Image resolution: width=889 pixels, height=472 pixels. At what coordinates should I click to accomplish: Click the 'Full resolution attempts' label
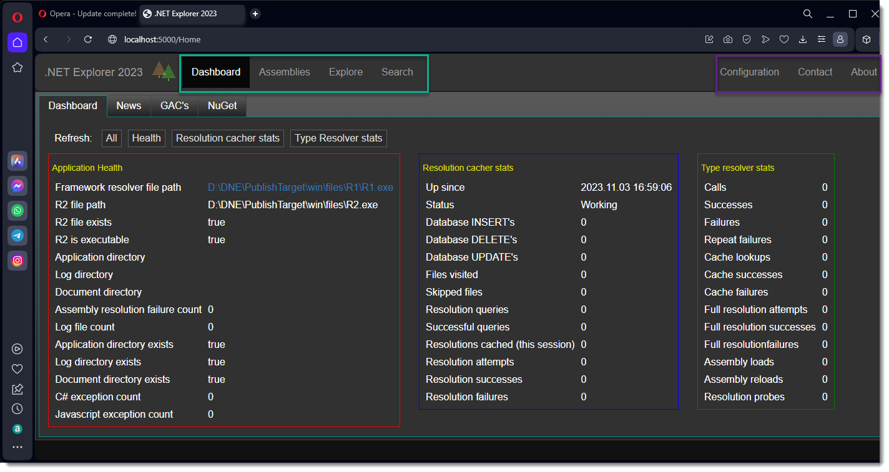[755, 310]
